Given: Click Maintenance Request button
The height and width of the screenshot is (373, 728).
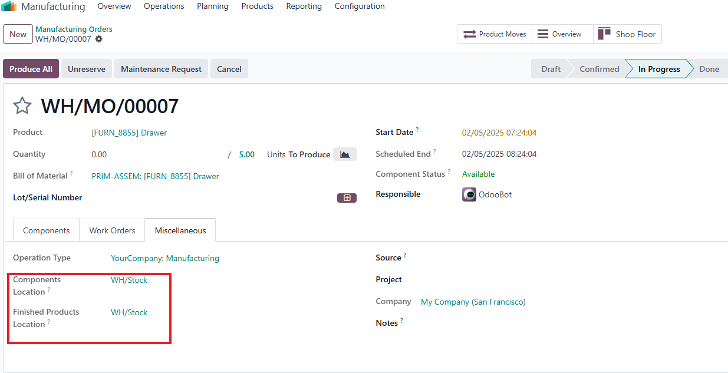Looking at the screenshot, I should pos(162,69).
